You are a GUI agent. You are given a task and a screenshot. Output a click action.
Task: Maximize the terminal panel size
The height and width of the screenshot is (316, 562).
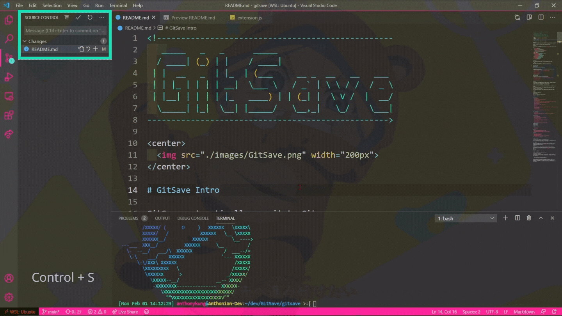[x=541, y=218]
